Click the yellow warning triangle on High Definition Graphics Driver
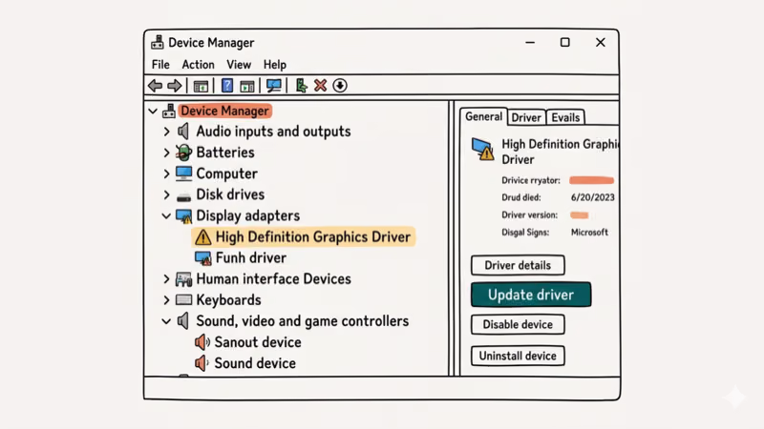The width and height of the screenshot is (764, 429). pyautogui.click(x=202, y=237)
